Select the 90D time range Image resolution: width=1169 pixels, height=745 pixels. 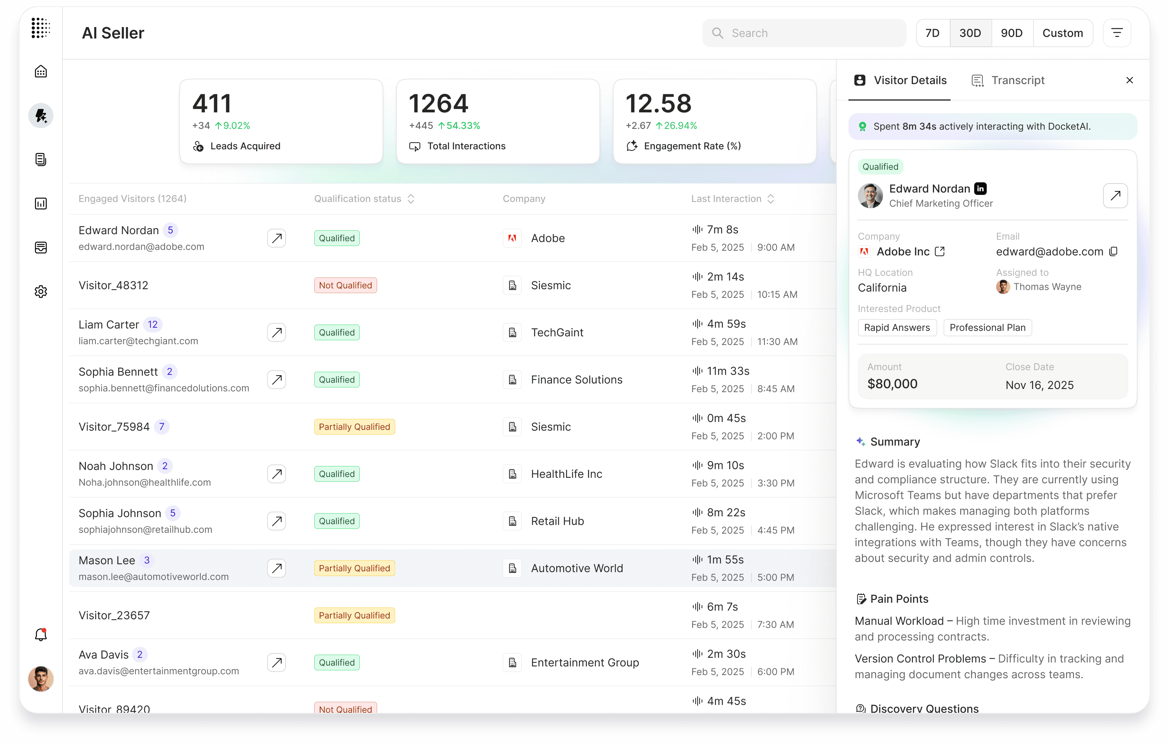click(1012, 33)
